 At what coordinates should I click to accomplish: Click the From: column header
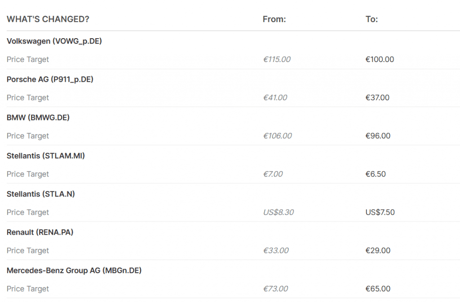[x=274, y=19]
